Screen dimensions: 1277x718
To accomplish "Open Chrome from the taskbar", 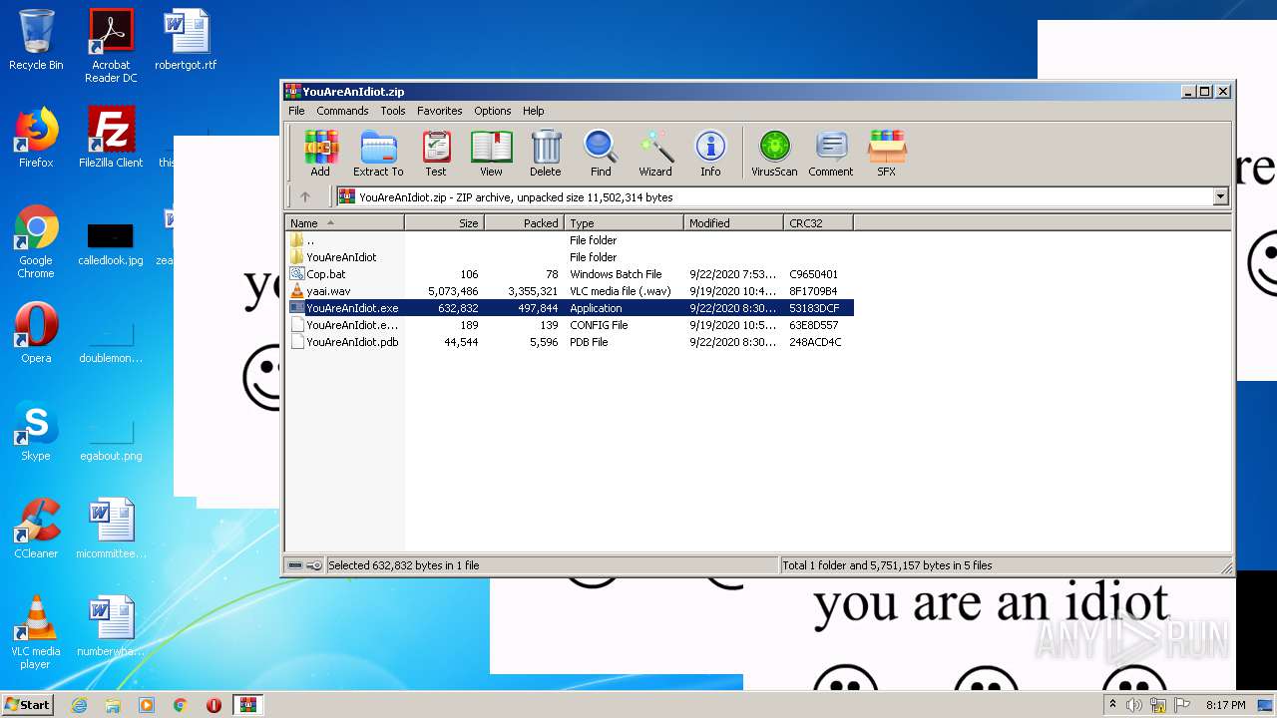I will click(x=181, y=705).
